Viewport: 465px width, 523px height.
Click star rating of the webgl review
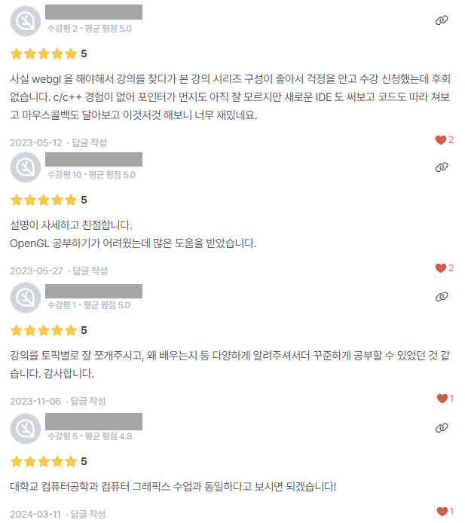(x=44, y=54)
